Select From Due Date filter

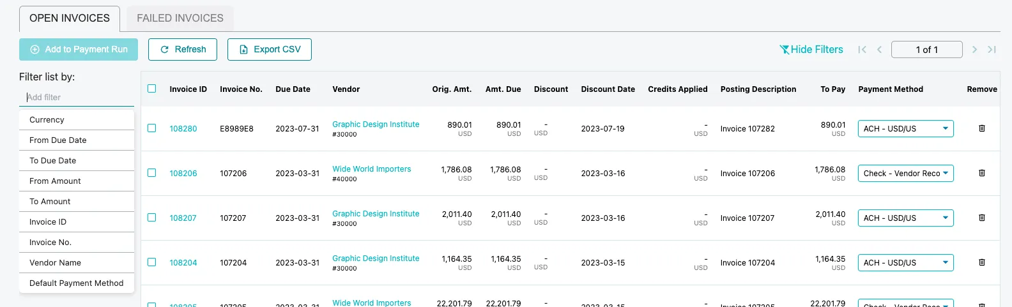click(77, 140)
